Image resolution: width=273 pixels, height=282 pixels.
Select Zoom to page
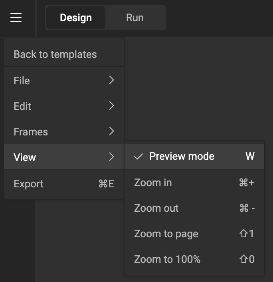[194, 234]
